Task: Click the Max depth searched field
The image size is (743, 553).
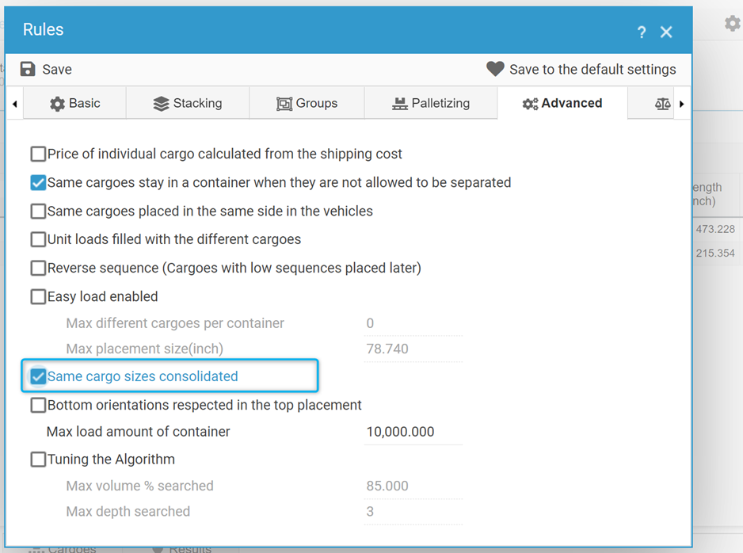Action: click(413, 512)
